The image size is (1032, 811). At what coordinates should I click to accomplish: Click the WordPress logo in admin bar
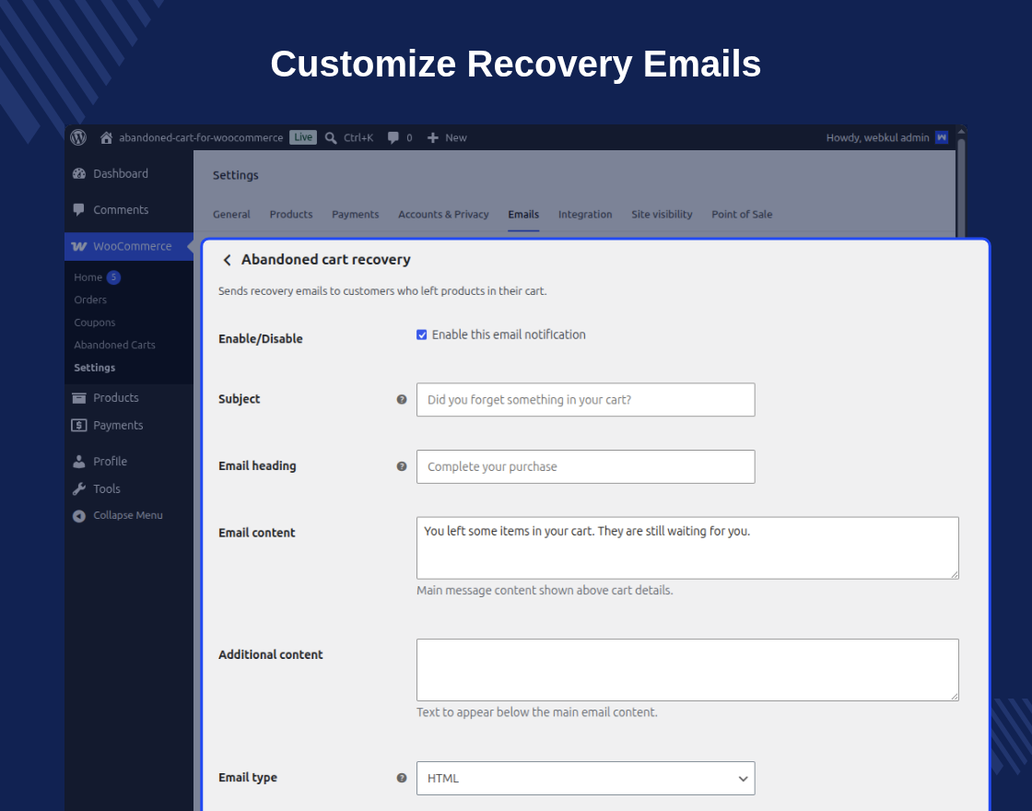point(78,137)
